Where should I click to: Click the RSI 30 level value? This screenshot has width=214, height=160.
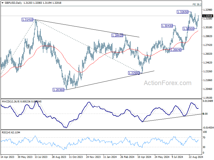click(x=204, y=147)
